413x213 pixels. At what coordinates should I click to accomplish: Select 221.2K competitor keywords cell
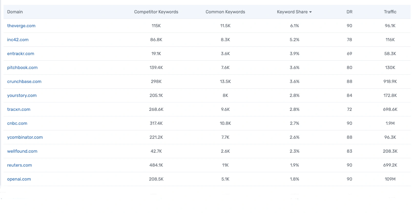[156, 137]
